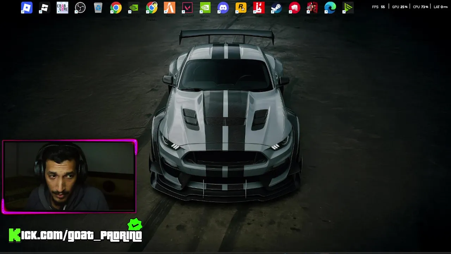Launch OBS Studio from the desktop
Screen dimensions: 451x254
pyautogui.click(x=80, y=8)
